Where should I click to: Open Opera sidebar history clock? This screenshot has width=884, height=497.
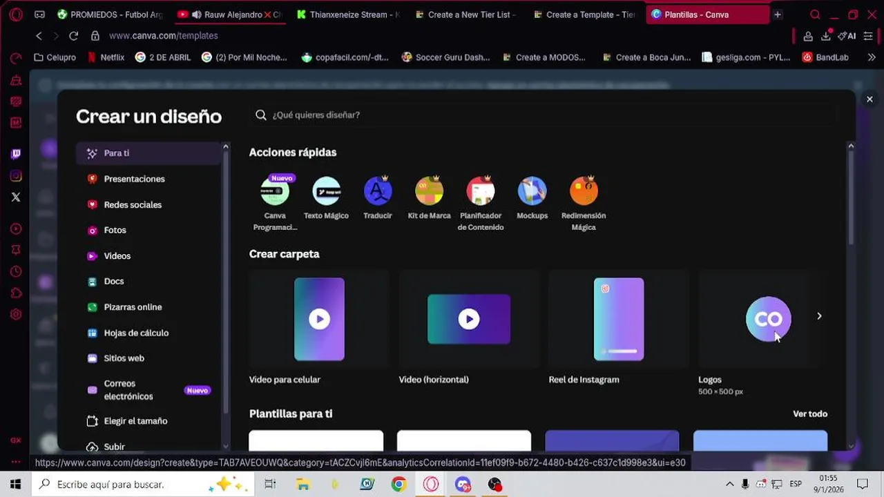pyautogui.click(x=15, y=272)
